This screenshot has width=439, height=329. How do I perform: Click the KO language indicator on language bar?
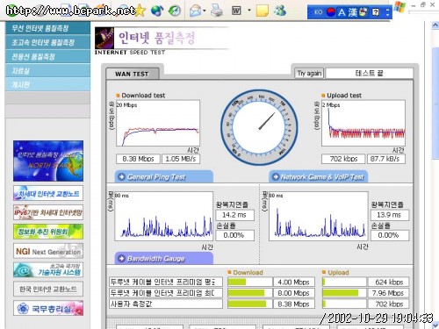tap(318, 12)
